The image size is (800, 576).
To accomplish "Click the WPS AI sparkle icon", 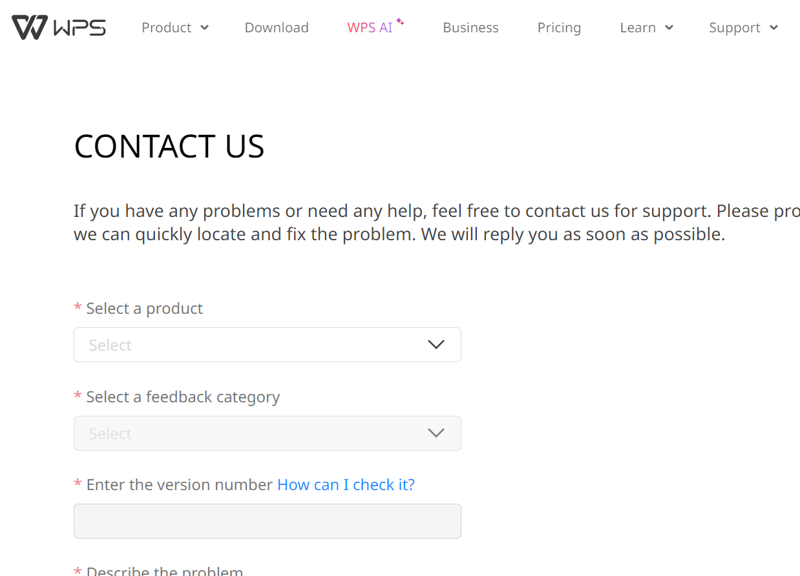I will [x=400, y=22].
